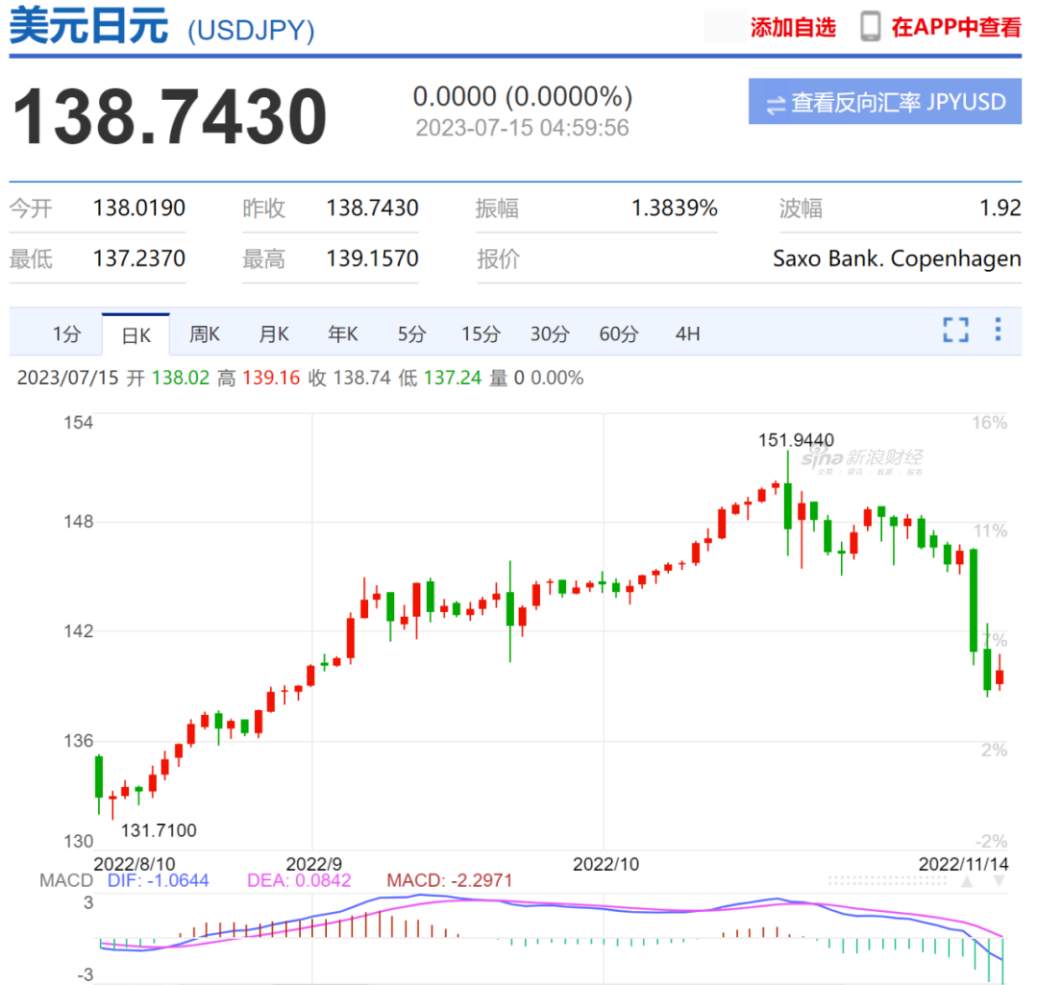1038x985 pixels.
Task: Click 添加自选 to add to watchlist
Action: coord(792,27)
